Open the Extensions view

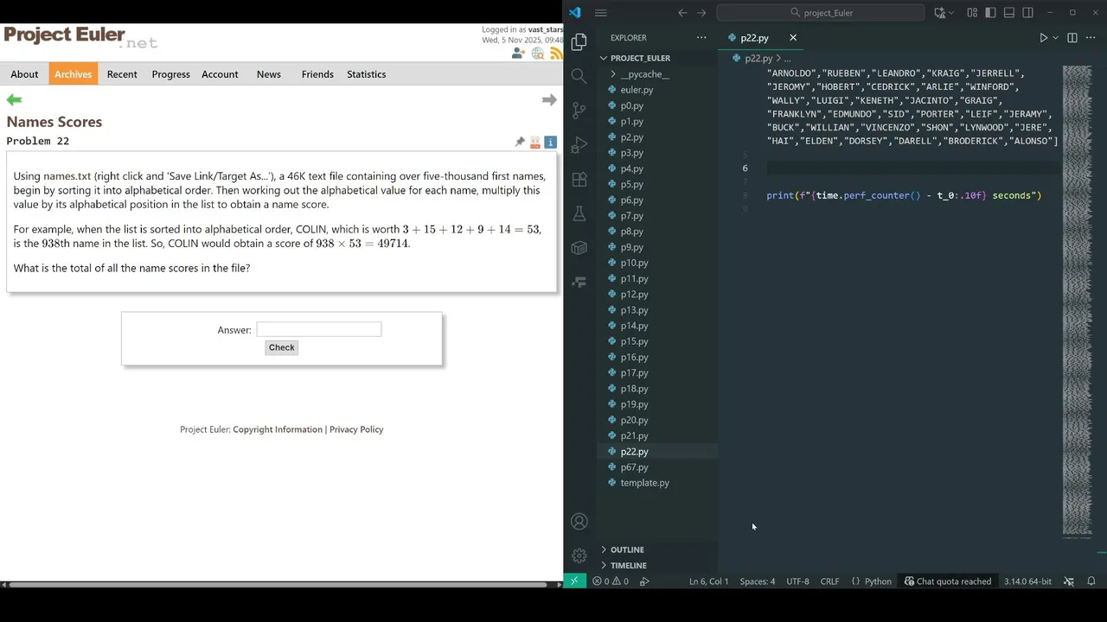(579, 179)
